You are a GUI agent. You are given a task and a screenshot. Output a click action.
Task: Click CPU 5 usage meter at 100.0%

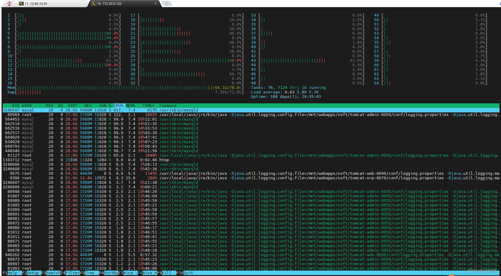[64, 33]
